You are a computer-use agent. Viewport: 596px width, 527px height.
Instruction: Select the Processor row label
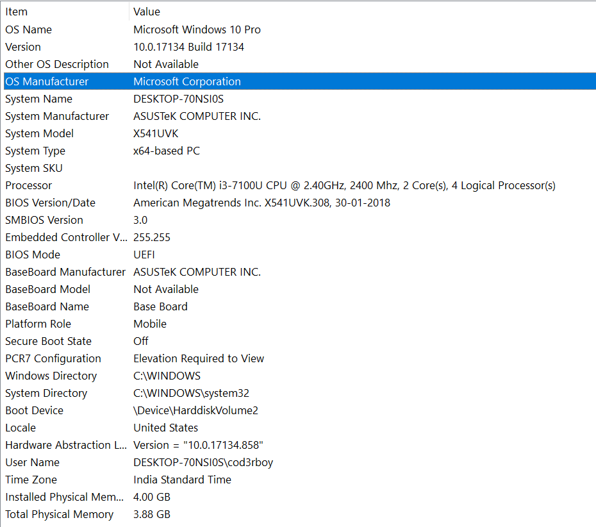click(x=28, y=185)
